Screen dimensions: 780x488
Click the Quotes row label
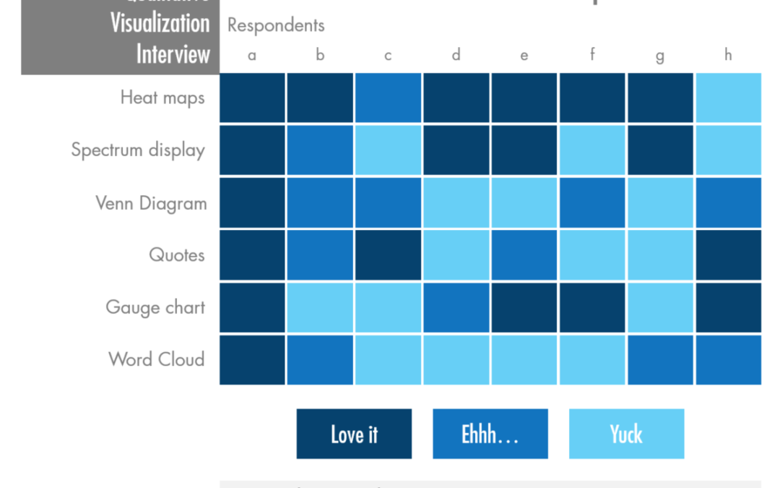[x=177, y=255]
